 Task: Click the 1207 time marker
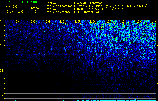coord(108,22)
